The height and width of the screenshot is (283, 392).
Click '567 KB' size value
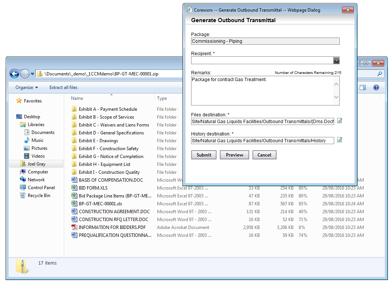coord(287,204)
